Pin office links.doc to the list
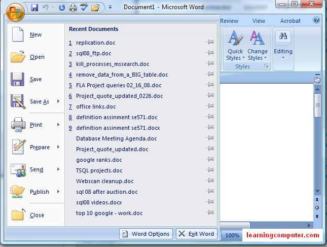 (210, 106)
